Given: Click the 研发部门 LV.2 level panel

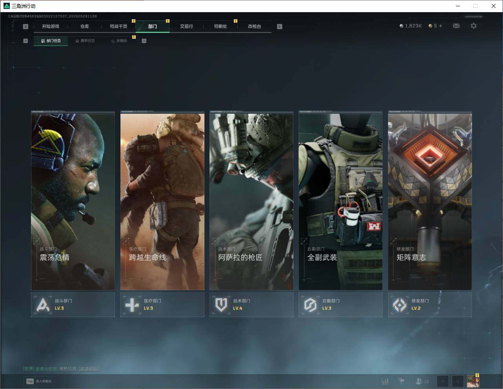Looking at the screenshot, I should click(430, 305).
